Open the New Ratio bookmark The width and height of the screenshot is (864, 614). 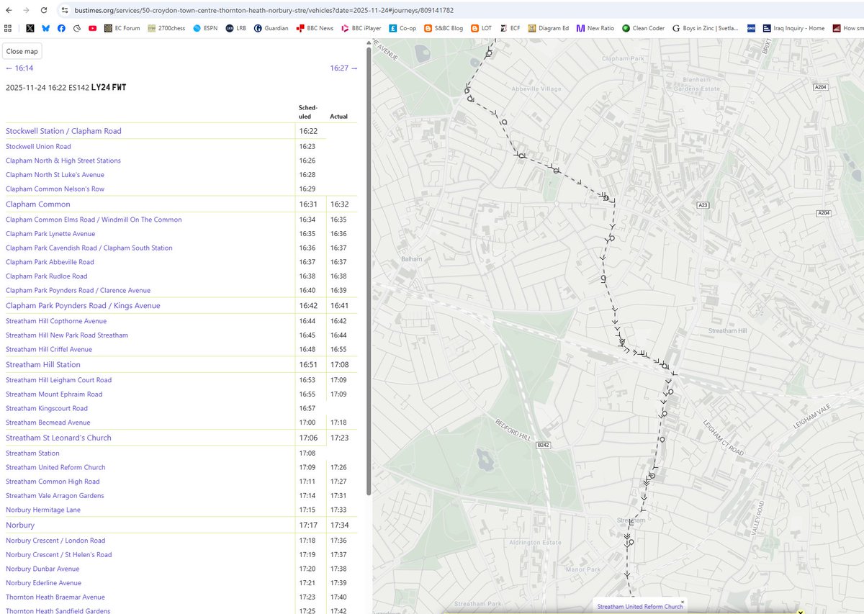[x=595, y=28]
